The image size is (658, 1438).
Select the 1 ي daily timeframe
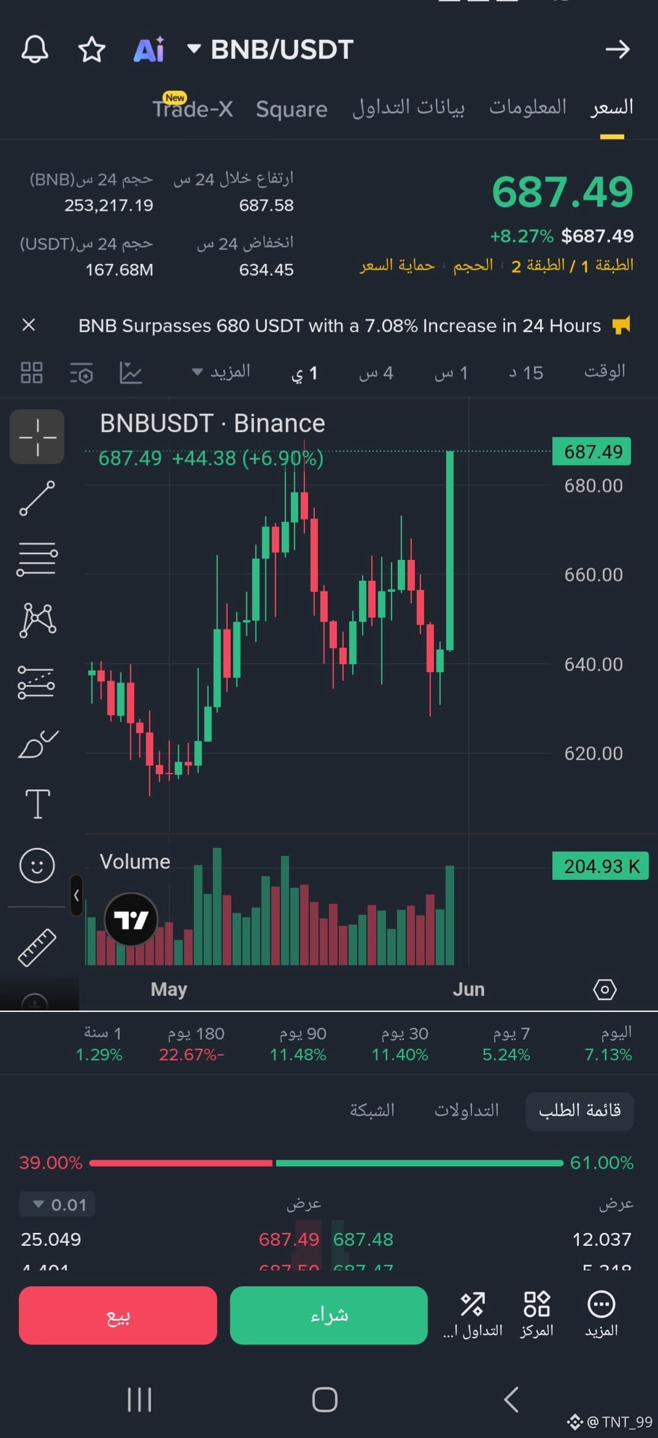(304, 373)
